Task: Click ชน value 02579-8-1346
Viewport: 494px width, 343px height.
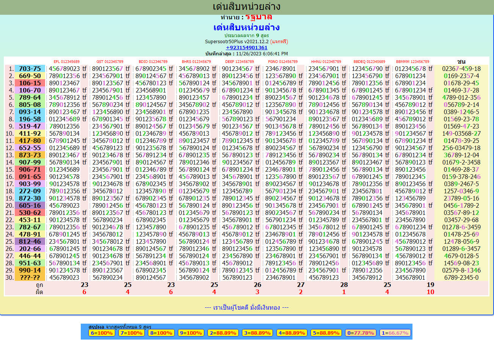Action: pos(461,270)
